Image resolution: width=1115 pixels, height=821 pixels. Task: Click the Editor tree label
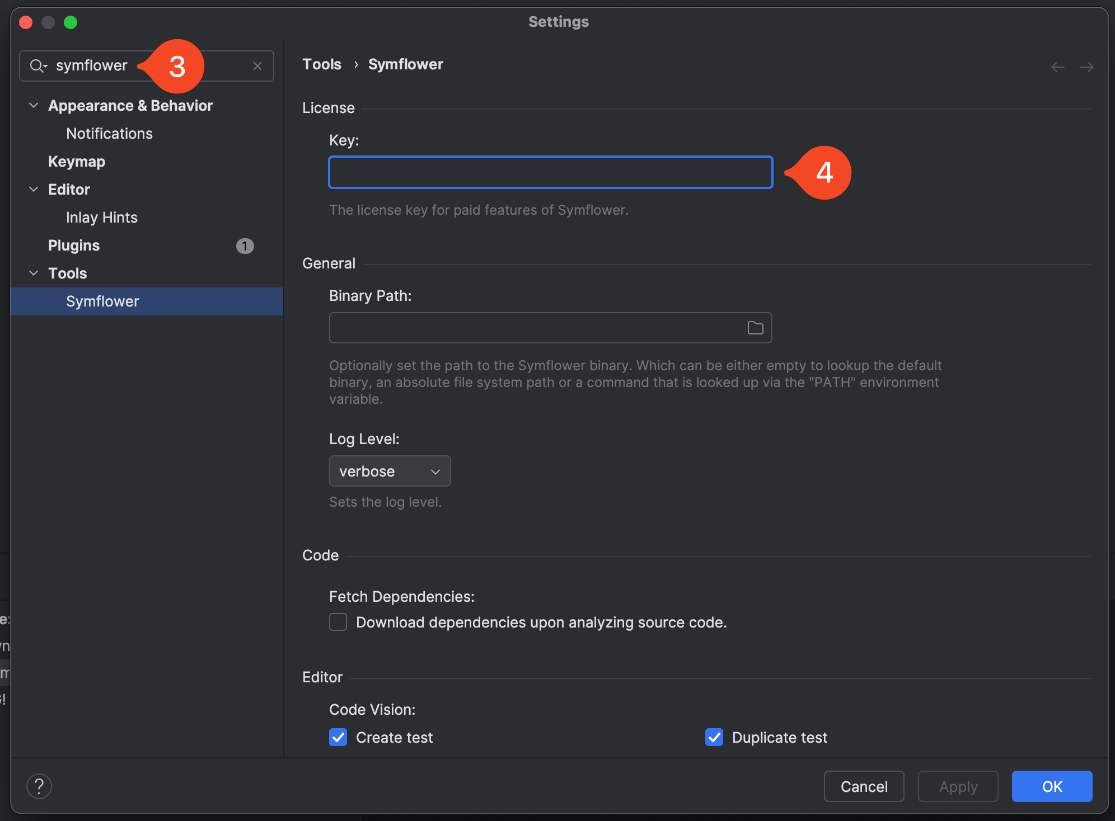pos(69,190)
